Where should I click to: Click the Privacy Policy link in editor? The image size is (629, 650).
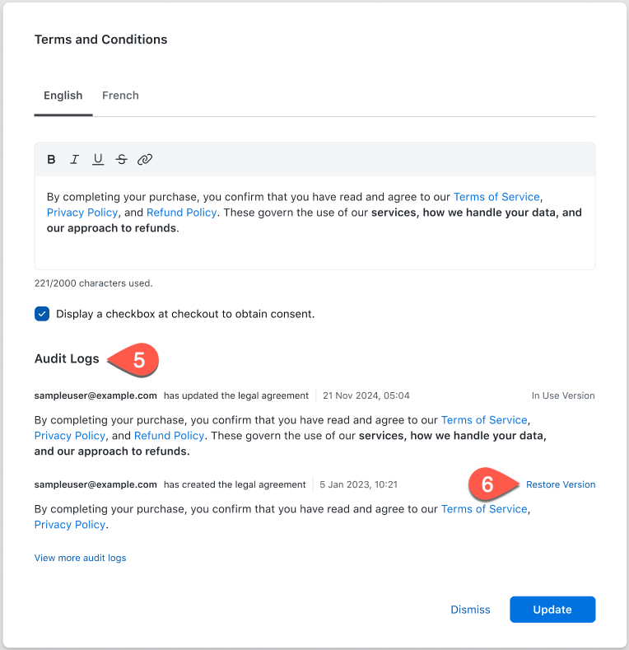82,213
